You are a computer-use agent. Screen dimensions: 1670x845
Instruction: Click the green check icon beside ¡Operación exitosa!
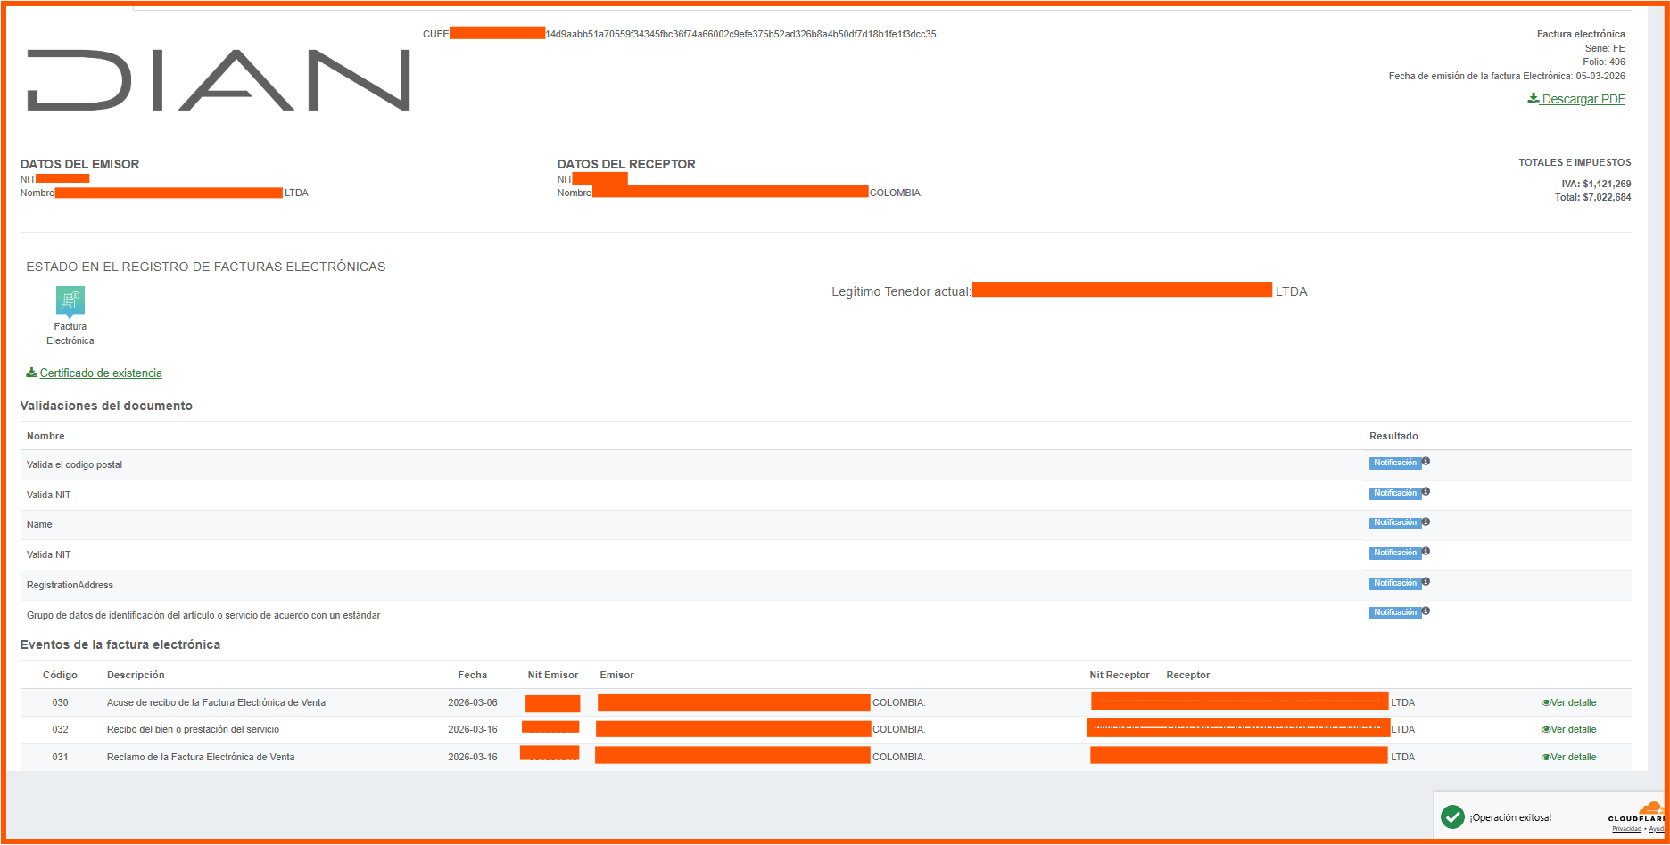pyautogui.click(x=1452, y=816)
